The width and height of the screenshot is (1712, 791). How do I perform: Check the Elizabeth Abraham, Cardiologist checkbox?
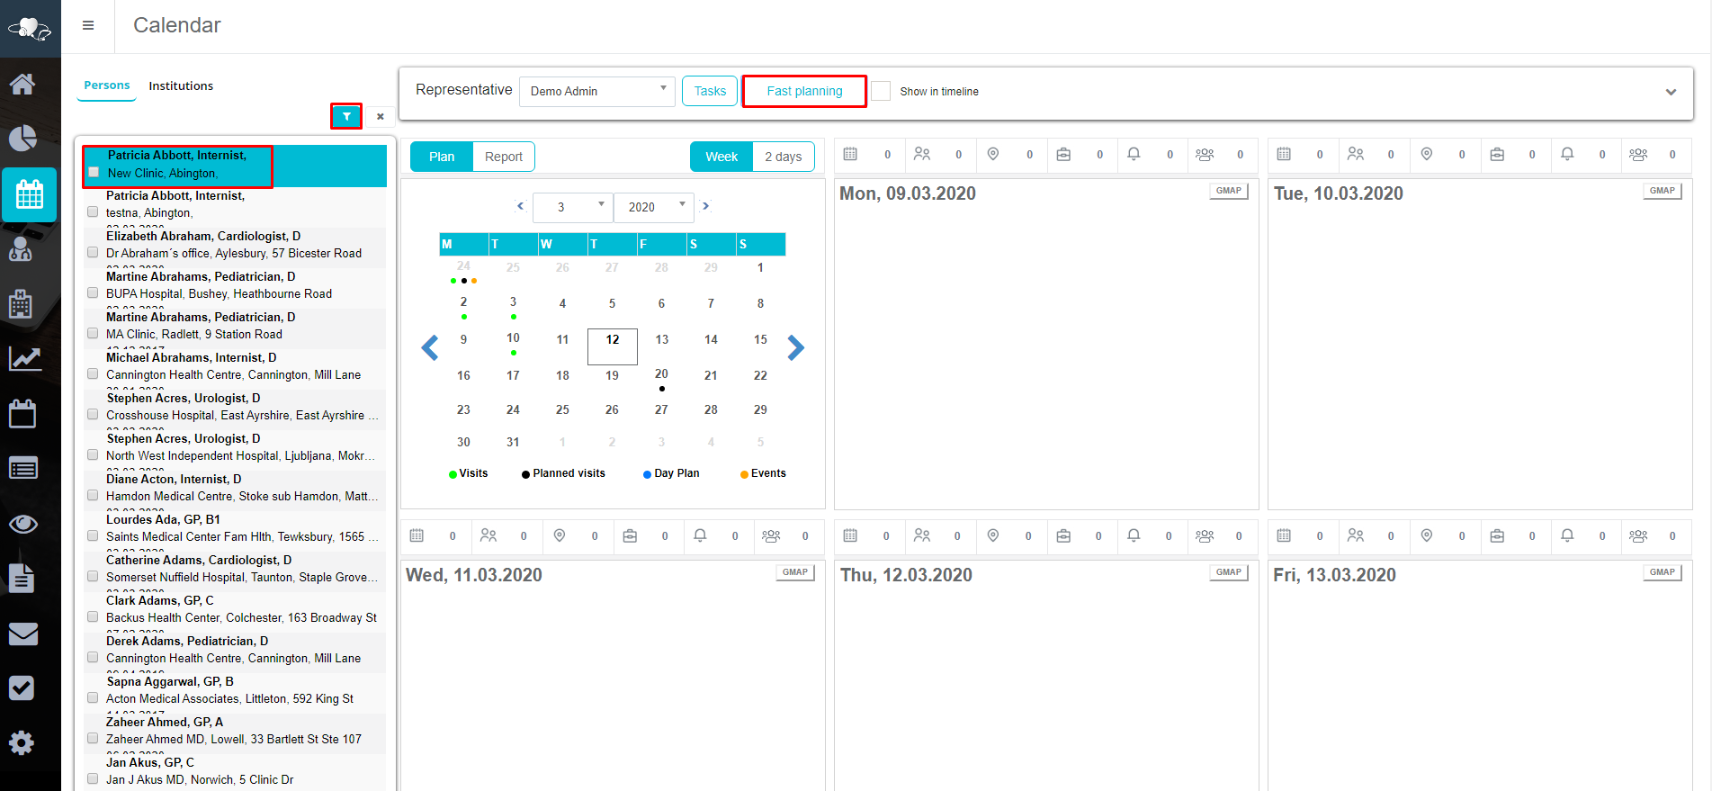coord(93,253)
